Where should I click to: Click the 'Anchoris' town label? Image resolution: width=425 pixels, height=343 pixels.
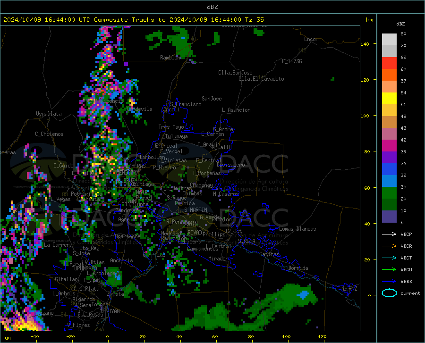121,260
